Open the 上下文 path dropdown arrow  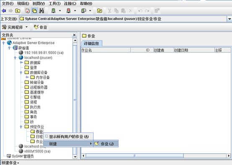click(x=229, y=19)
